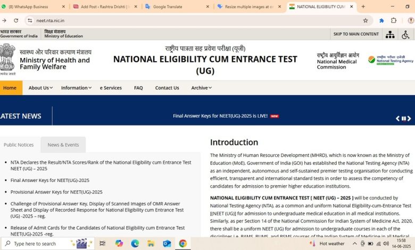Viewport: 415px width, 250px height.
Task: Open FAQ page
Action: 138,88
